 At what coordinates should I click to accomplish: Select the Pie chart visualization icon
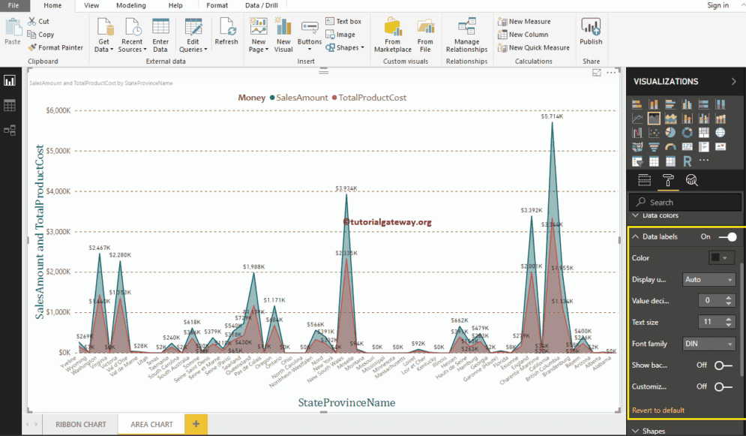point(670,132)
